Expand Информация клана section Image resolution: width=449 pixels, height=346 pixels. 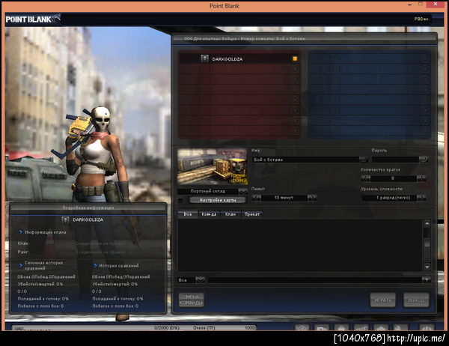tap(21, 232)
